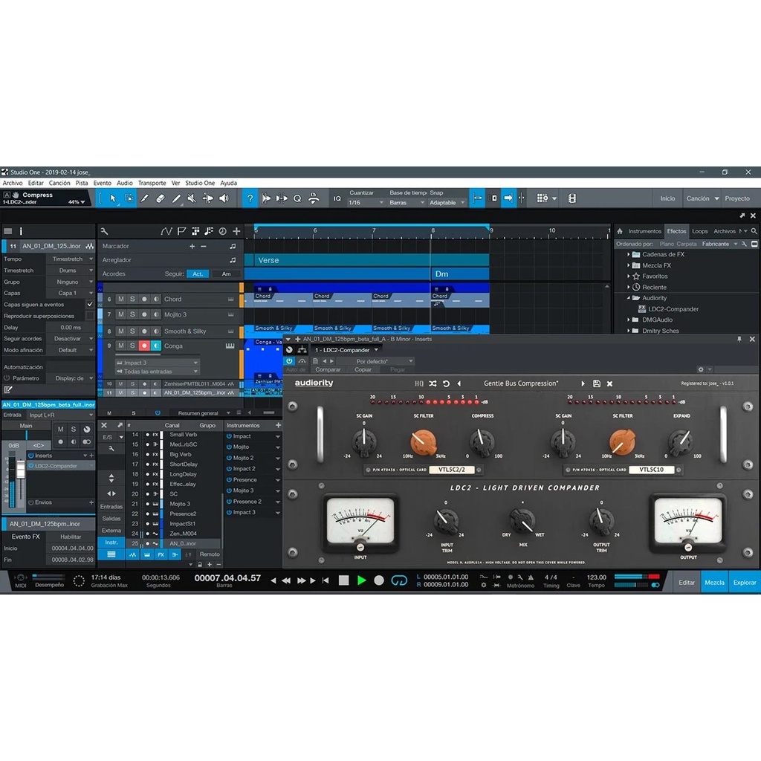Select the Range tool
The image size is (761, 761).
click(x=129, y=198)
